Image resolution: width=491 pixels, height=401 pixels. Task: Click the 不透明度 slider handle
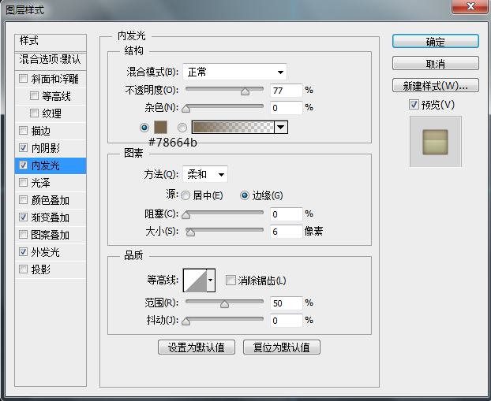pyautogui.click(x=245, y=91)
